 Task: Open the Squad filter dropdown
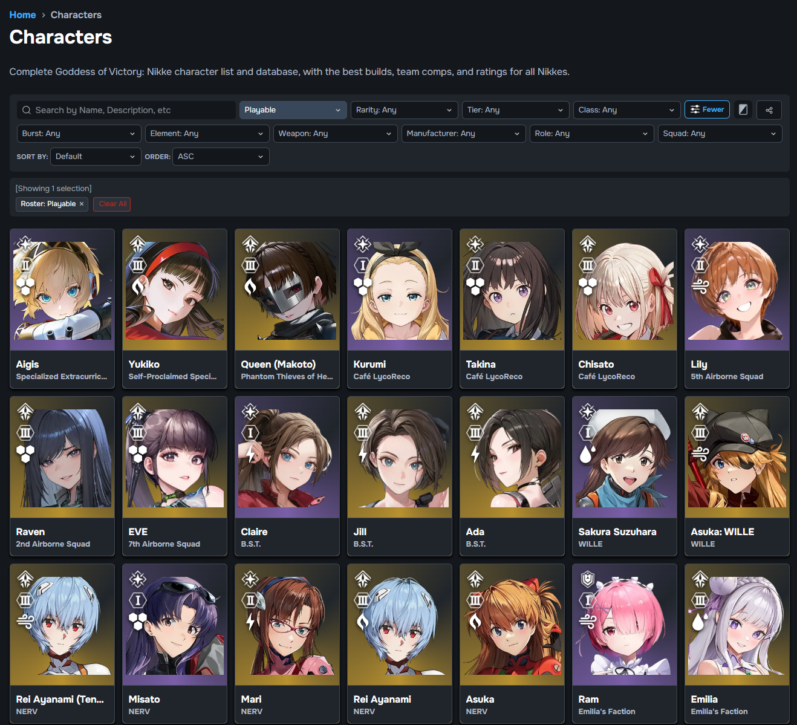click(720, 134)
